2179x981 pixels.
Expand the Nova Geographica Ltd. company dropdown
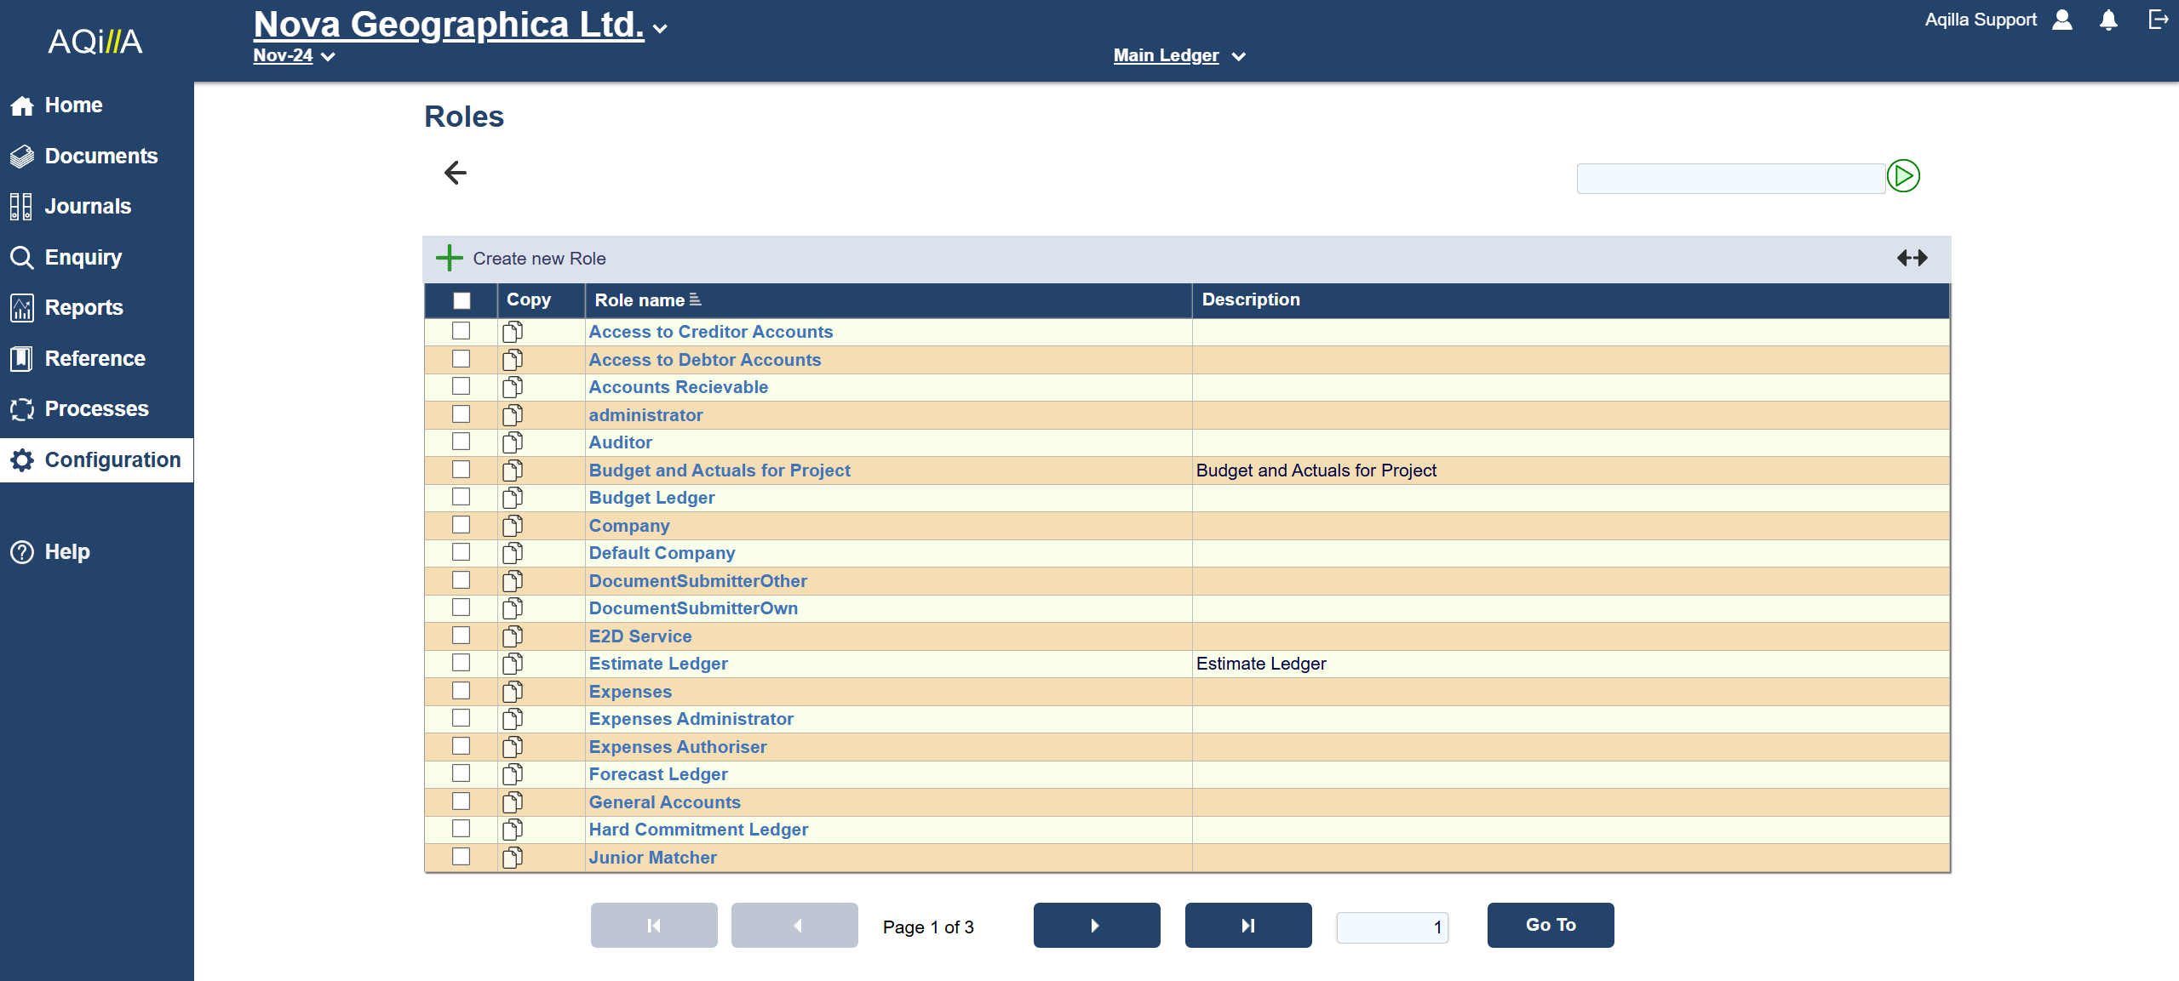(x=660, y=28)
